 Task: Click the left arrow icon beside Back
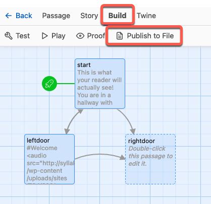9,16
